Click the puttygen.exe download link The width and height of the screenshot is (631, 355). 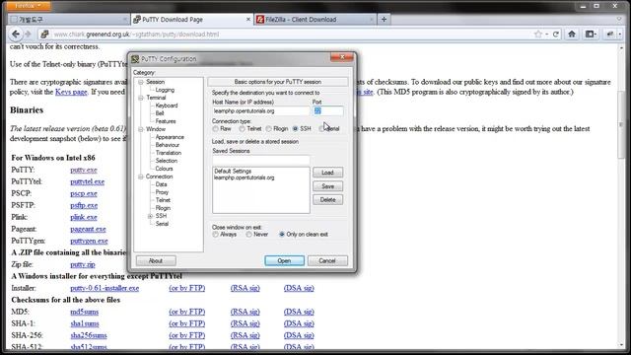click(89, 241)
